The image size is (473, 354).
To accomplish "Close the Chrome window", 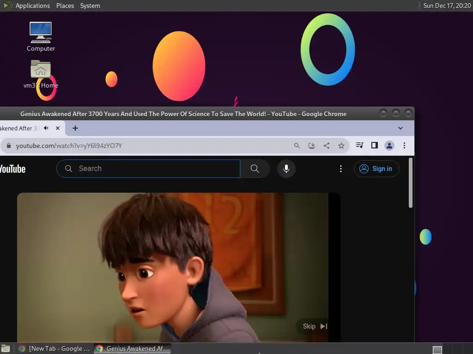I will [408, 113].
